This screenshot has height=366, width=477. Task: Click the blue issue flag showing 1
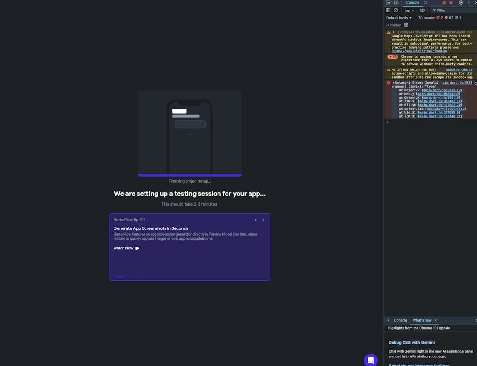click(x=458, y=18)
